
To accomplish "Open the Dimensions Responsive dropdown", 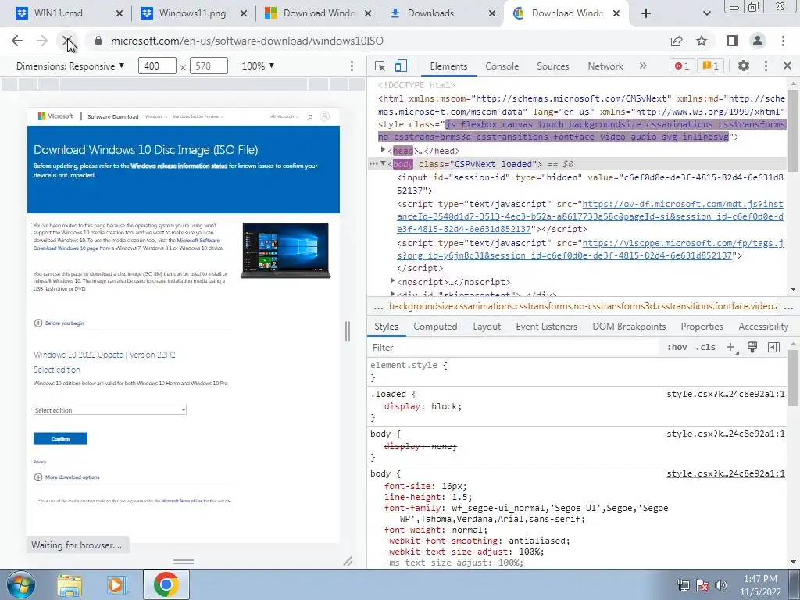I will [70, 66].
